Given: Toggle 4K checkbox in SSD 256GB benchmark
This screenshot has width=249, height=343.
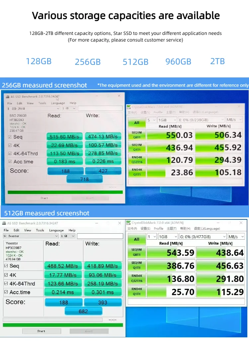Looking at the screenshot, I should [x=10, y=145].
